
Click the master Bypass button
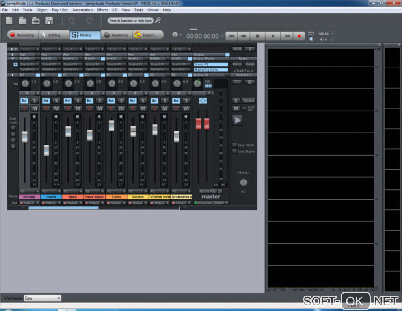tap(248, 101)
